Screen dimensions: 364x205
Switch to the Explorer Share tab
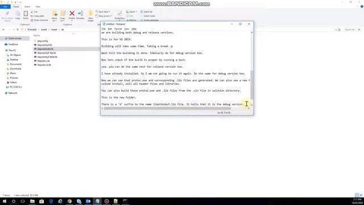pos(27,7)
